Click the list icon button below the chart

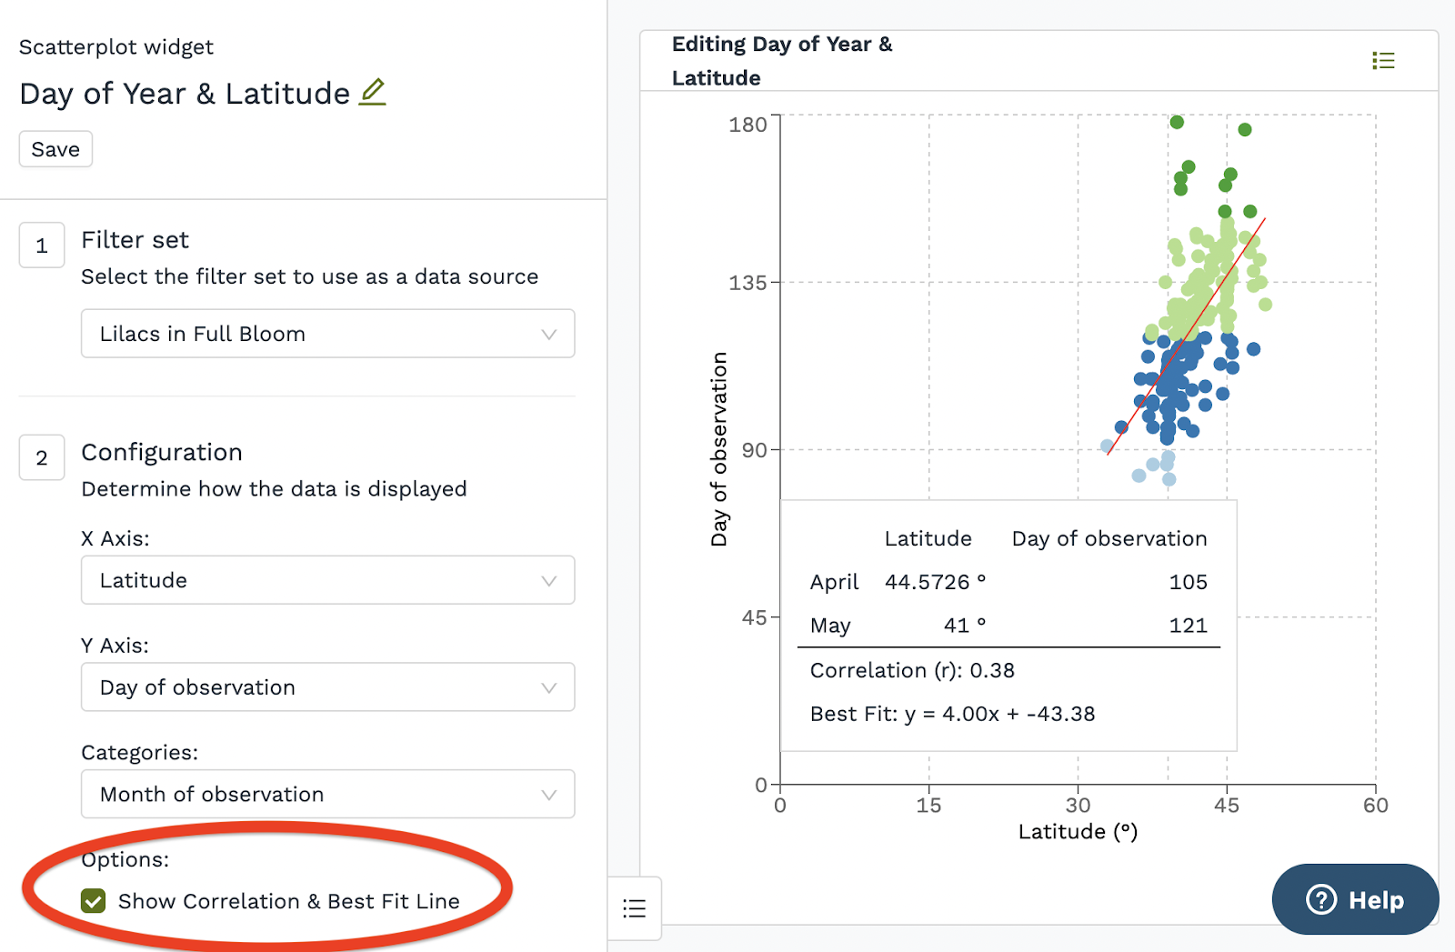coord(634,907)
